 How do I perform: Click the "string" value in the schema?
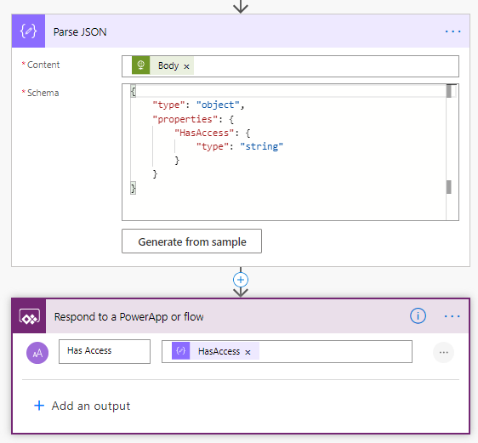pyautogui.click(x=262, y=146)
